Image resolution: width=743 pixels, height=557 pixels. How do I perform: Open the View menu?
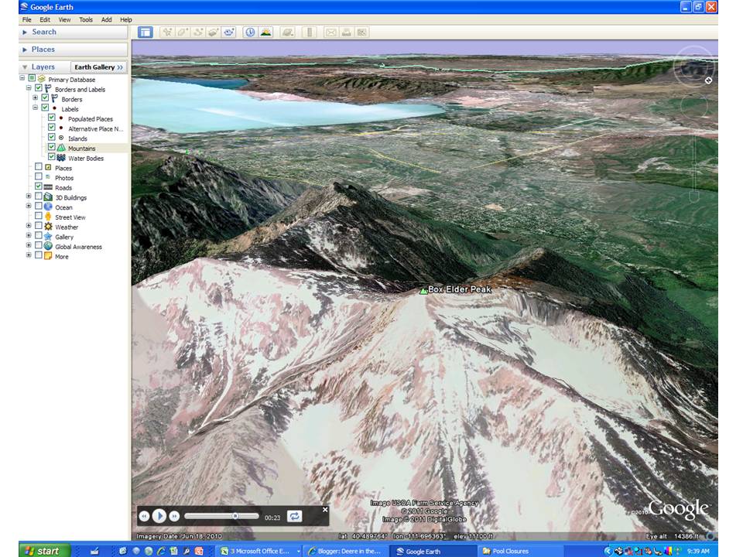point(64,19)
